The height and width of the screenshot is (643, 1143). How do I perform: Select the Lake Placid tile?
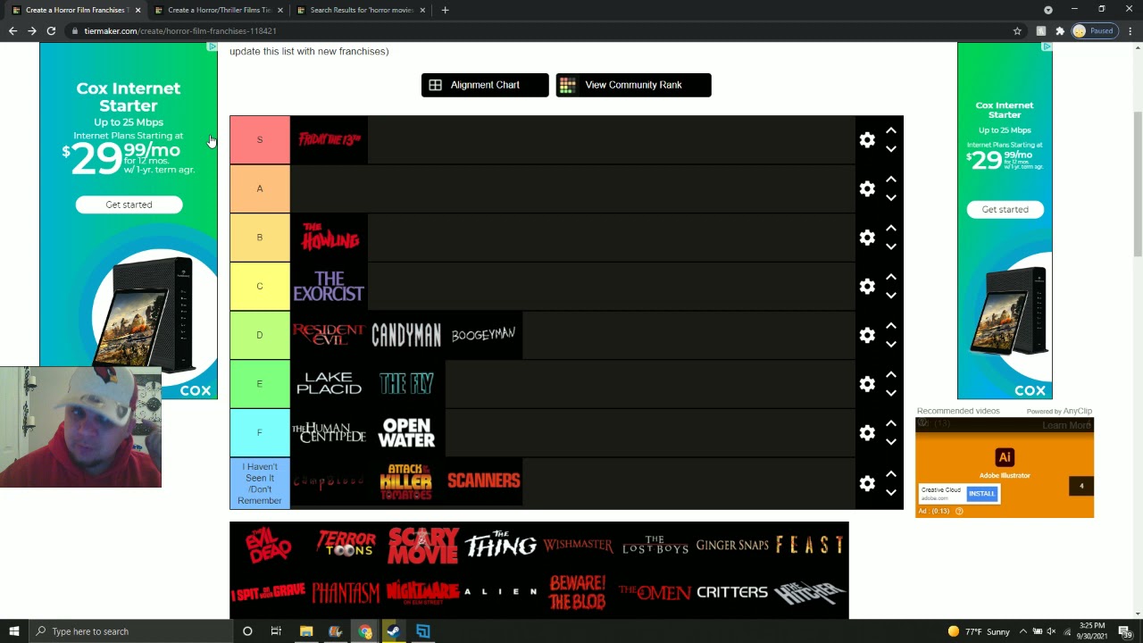pos(329,384)
